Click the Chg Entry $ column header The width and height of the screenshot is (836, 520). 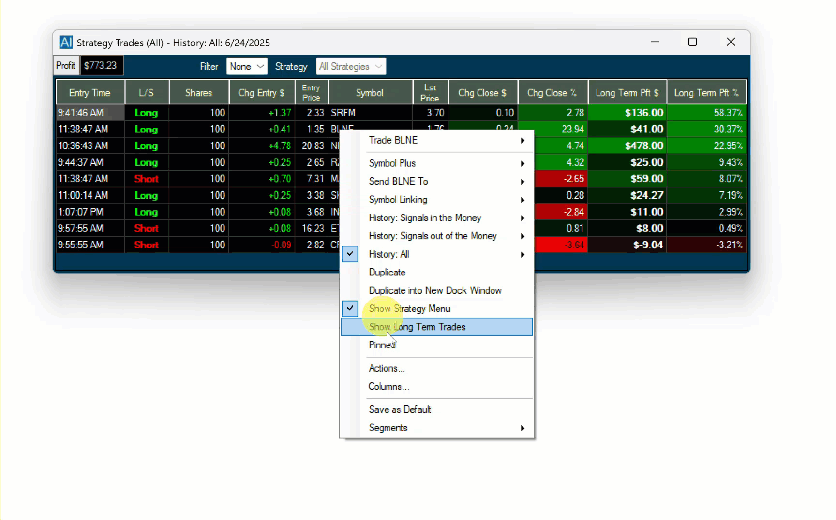(262, 92)
